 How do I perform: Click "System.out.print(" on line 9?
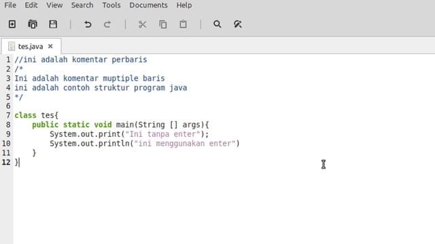(88, 134)
